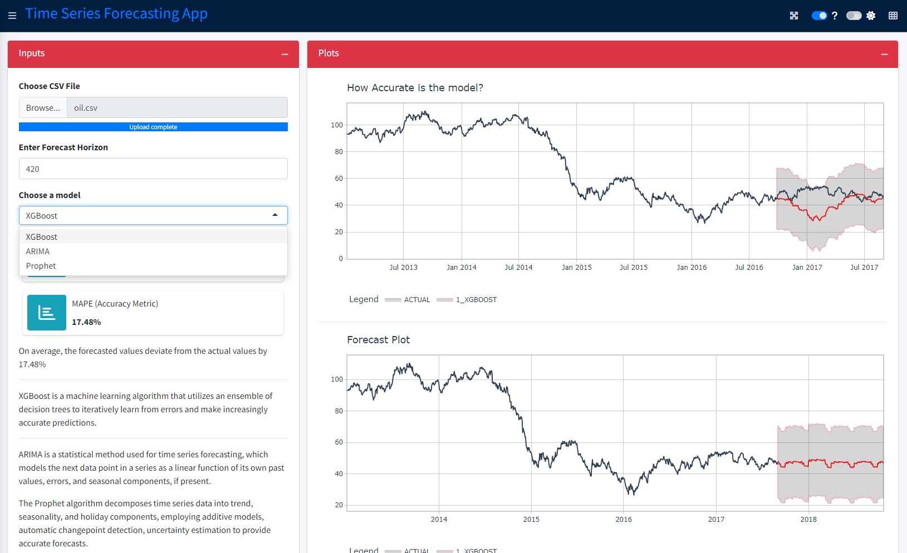Switch the blue header toggle off
This screenshot has height=553, width=907.
pos(819,16)
